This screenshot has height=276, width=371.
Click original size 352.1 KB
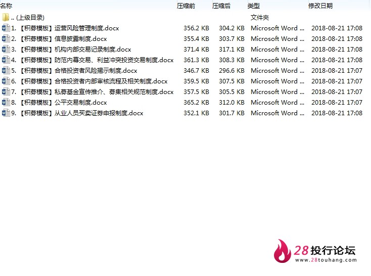pos(197,113)
